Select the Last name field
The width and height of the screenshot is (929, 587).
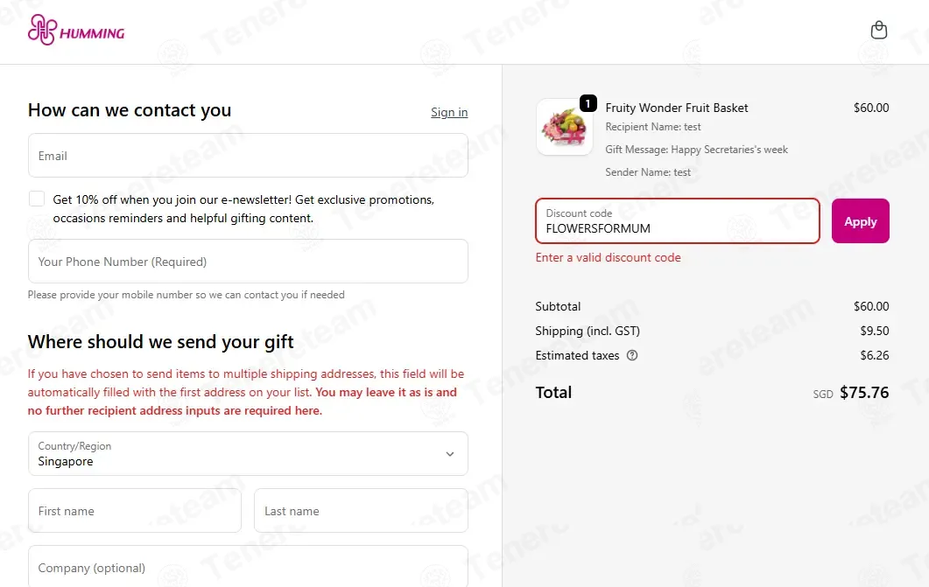coord(361,511)
